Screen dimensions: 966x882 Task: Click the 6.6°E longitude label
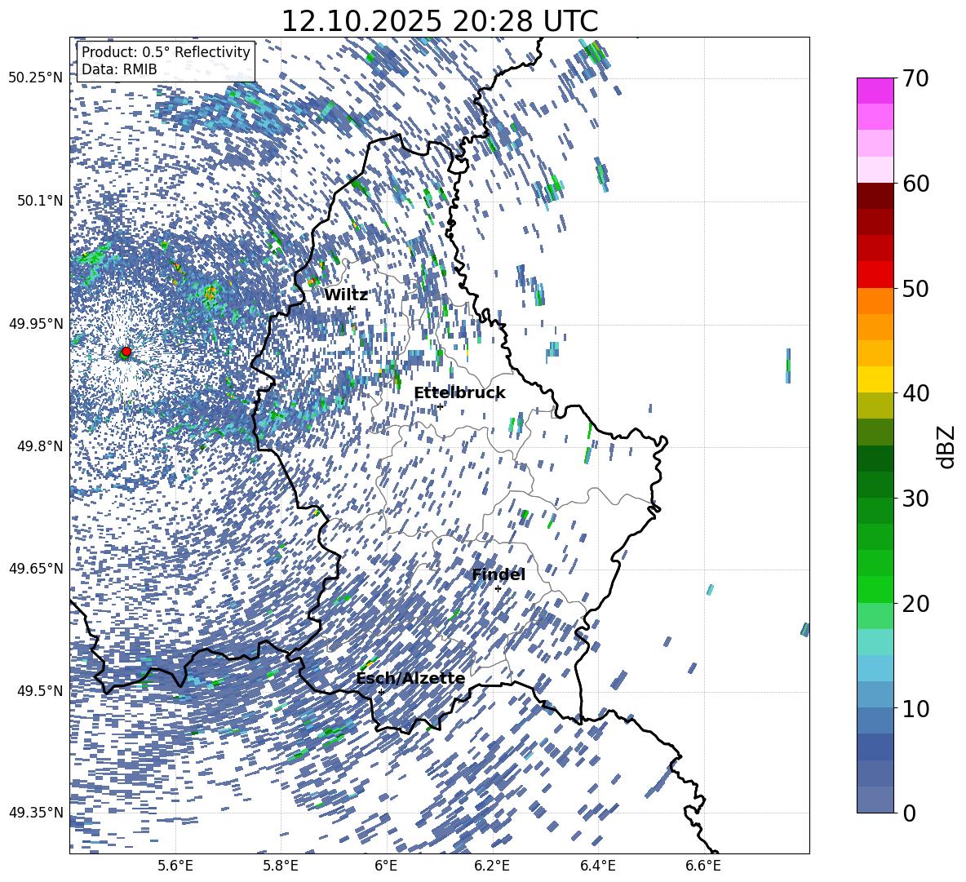(x=703, y=866)
